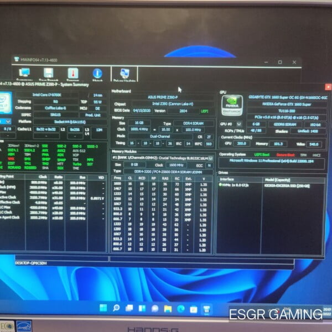Open Task View on the taskbar
The image size is (332, 332).
click(x=129, y=308)
